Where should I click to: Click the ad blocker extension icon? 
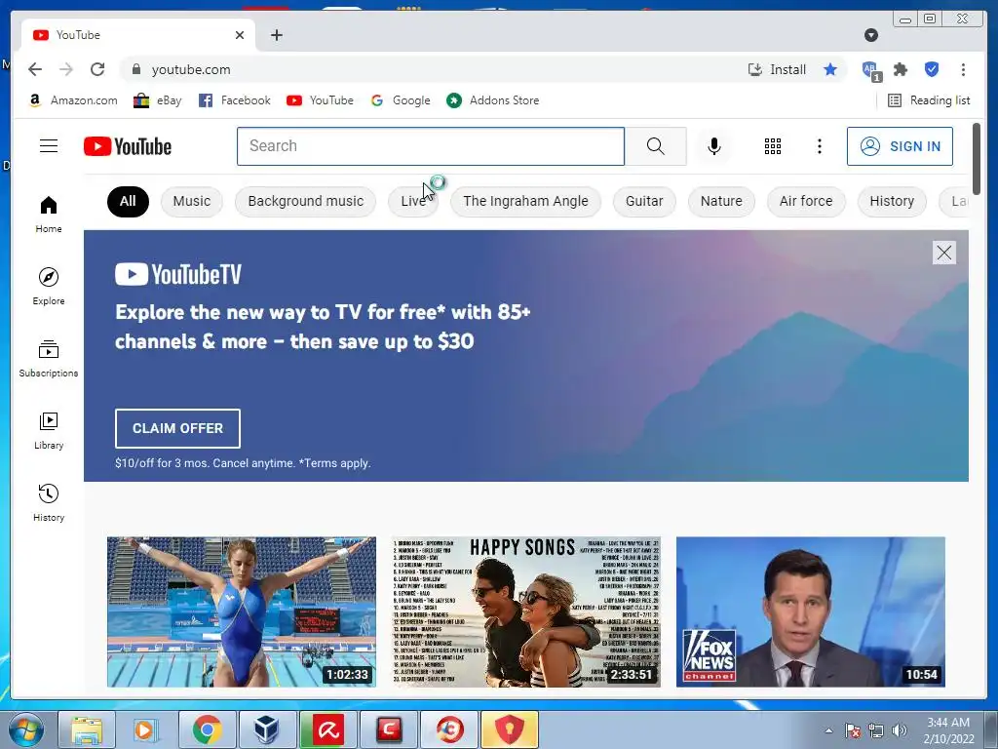pyautogui.click(x=870, y=70)
